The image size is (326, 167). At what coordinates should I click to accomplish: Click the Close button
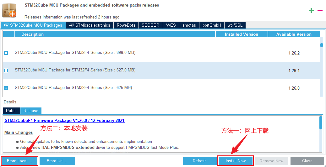point(307,161)
